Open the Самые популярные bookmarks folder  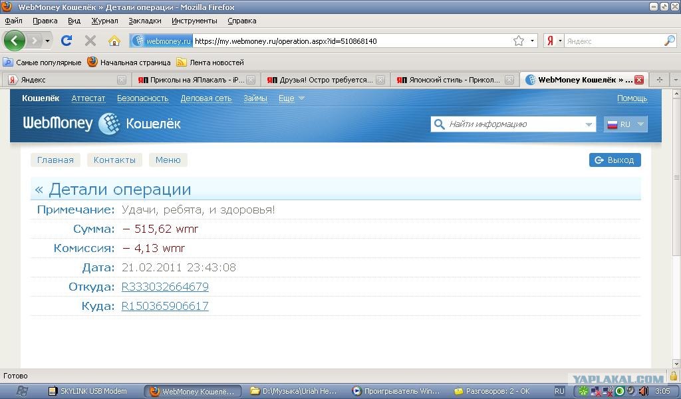[x=43, y=63]
